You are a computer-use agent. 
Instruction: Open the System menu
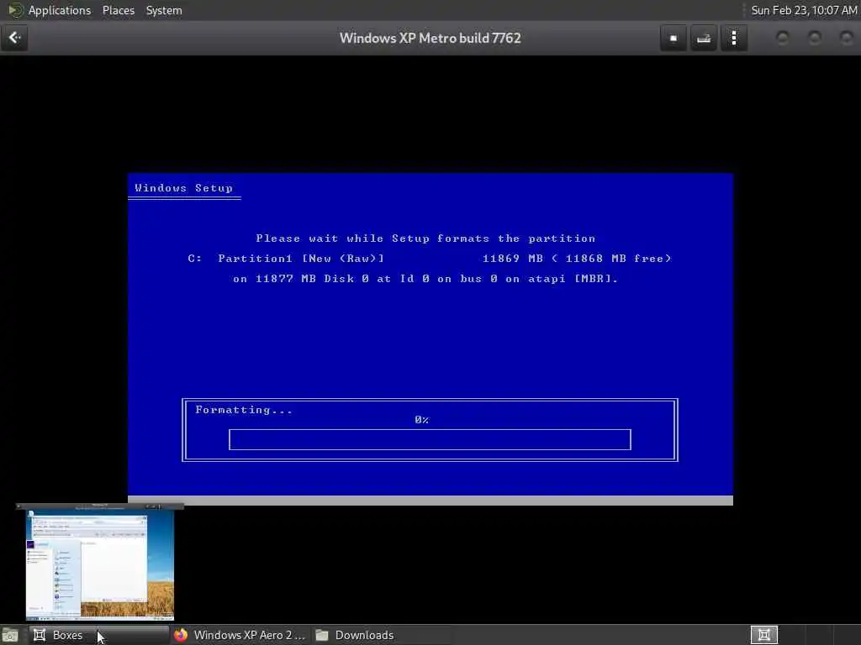click(164, 10)
